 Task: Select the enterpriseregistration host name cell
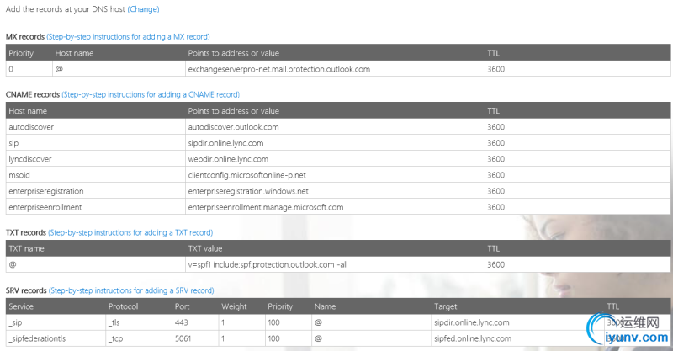click(x=46, y=191)
